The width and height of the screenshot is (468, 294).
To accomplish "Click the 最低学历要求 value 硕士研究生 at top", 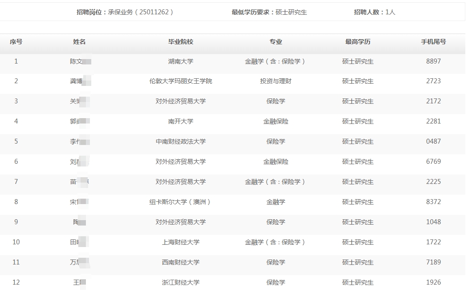I will (291, 12).
